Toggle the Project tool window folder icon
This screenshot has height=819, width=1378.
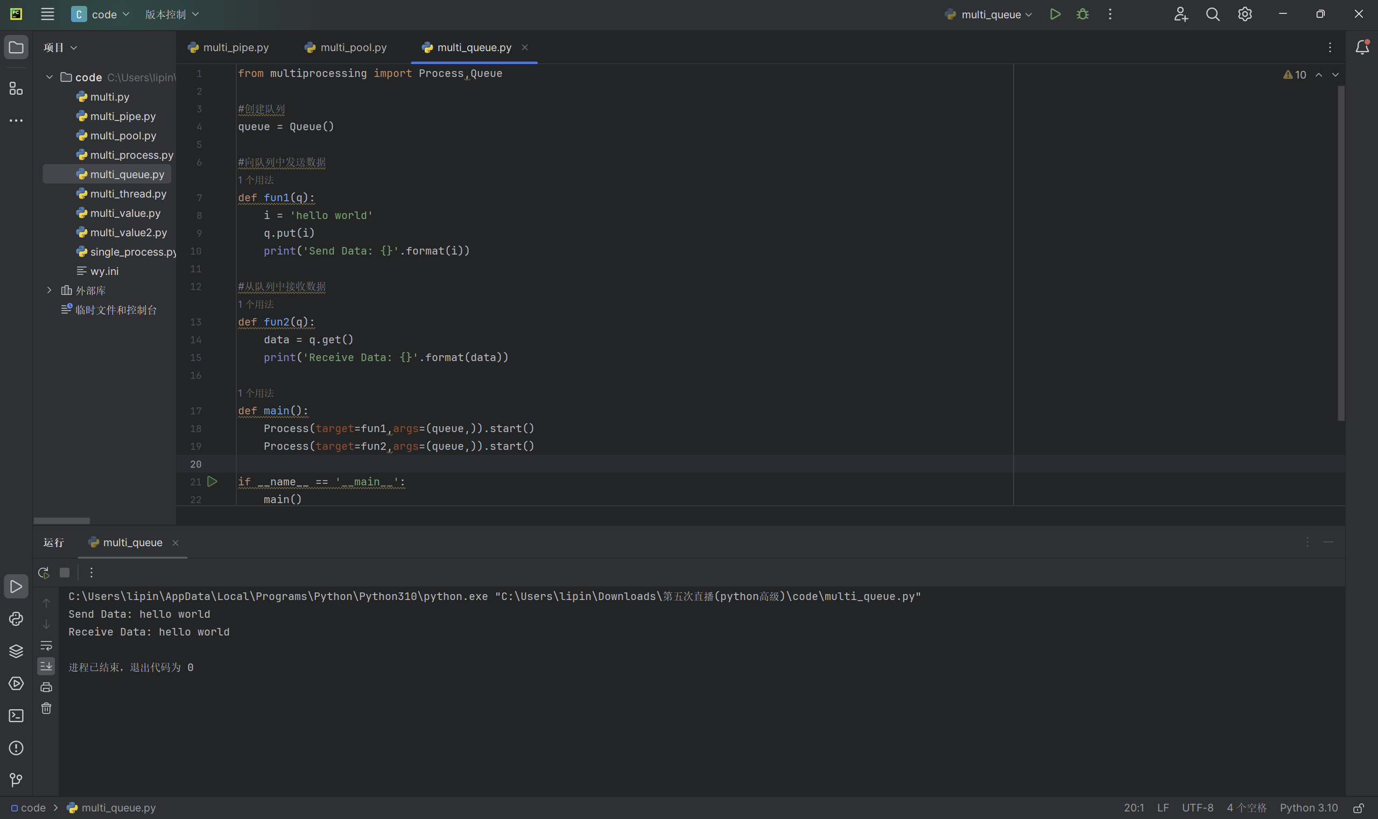point(16,47)
